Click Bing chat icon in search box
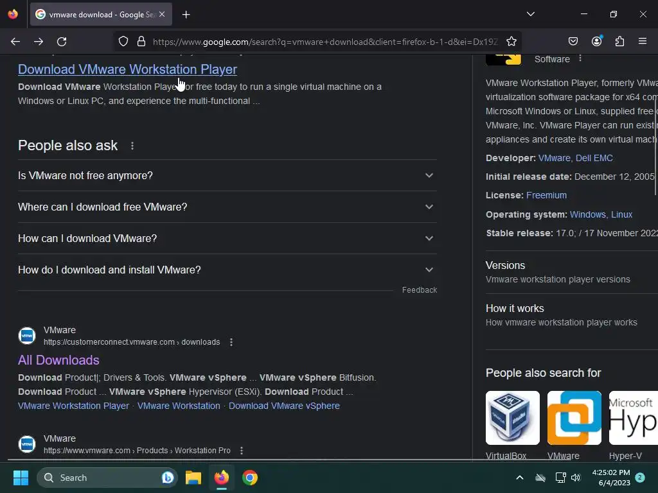This screenshot has height=493, width=658. pos(168,478)
